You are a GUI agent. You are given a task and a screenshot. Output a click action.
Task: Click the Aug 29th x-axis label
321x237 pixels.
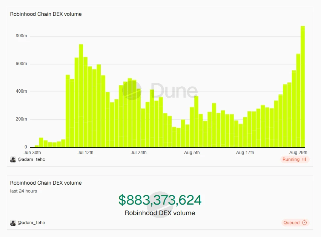[298, 153]
